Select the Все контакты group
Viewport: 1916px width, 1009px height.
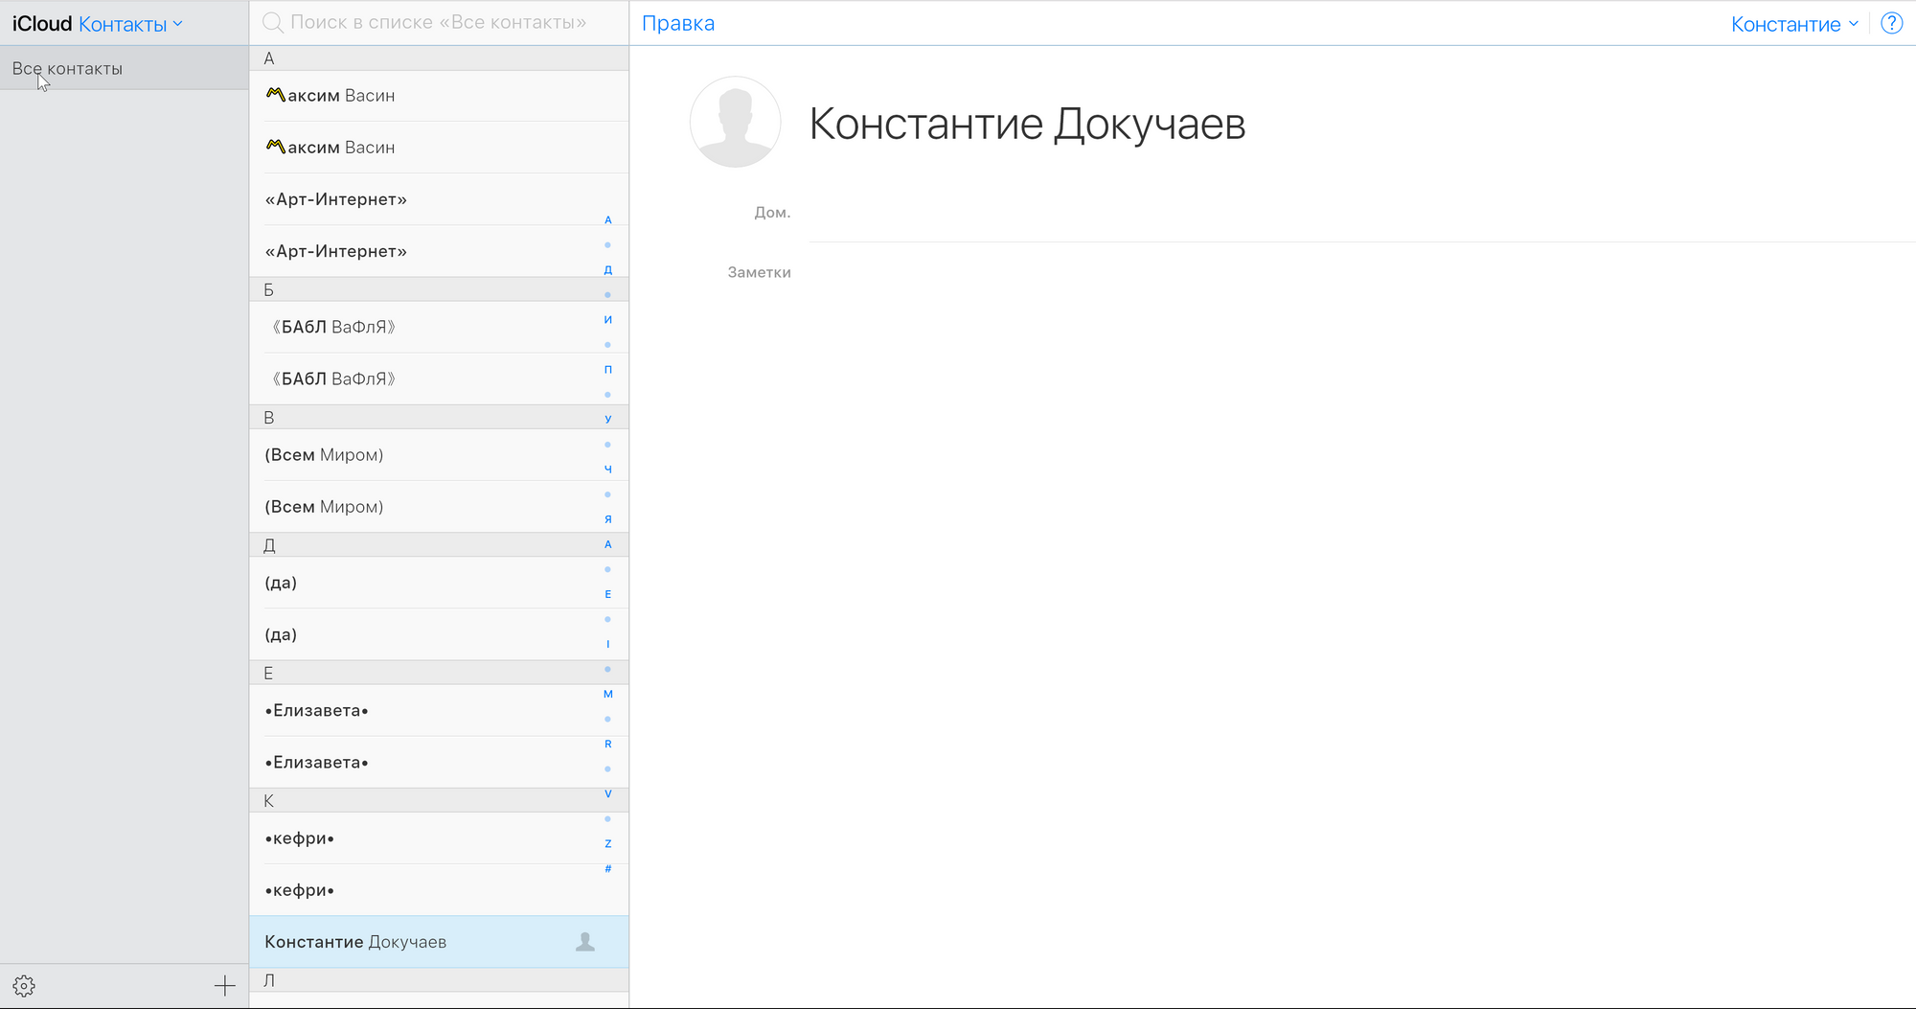(x=125, y=68)
